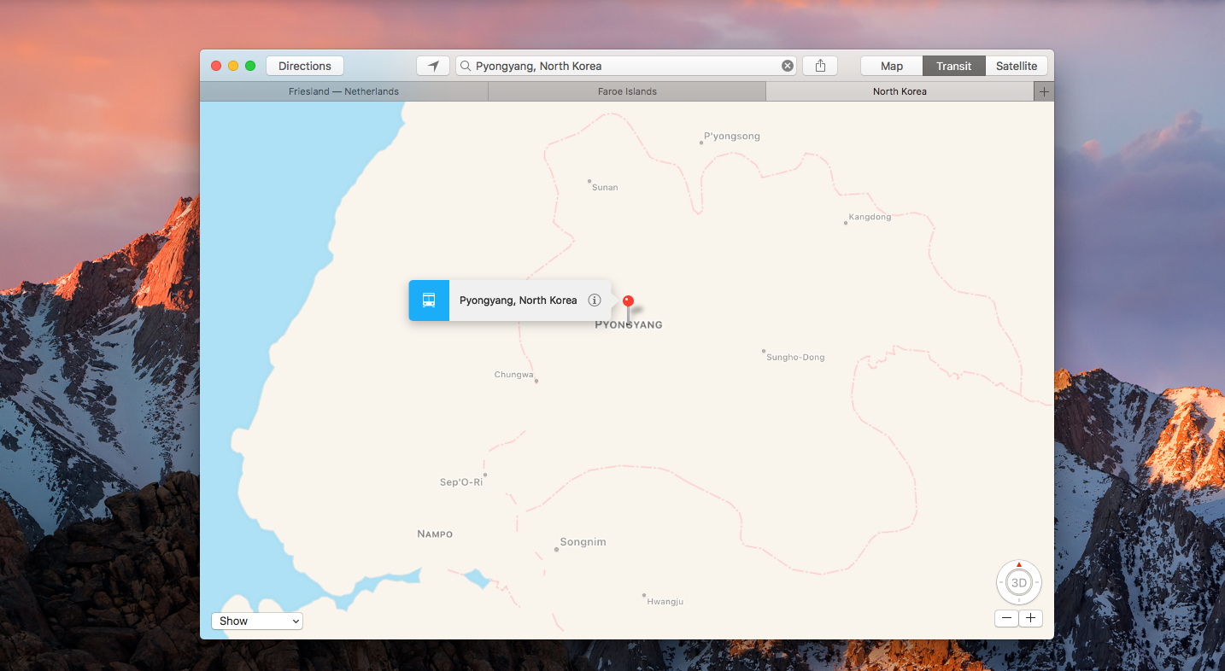Click the blue transit icon in the callout

click(x=429, y=300)
